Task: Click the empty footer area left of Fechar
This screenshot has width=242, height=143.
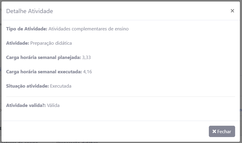Action: (105, 131)
